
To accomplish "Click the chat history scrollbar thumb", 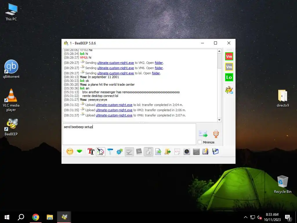I will [219, 61].
